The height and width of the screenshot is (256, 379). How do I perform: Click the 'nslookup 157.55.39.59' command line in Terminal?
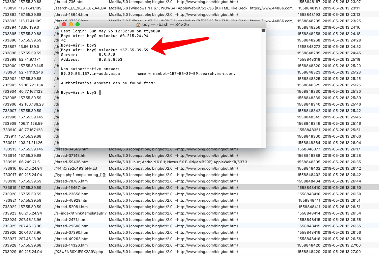123,50
